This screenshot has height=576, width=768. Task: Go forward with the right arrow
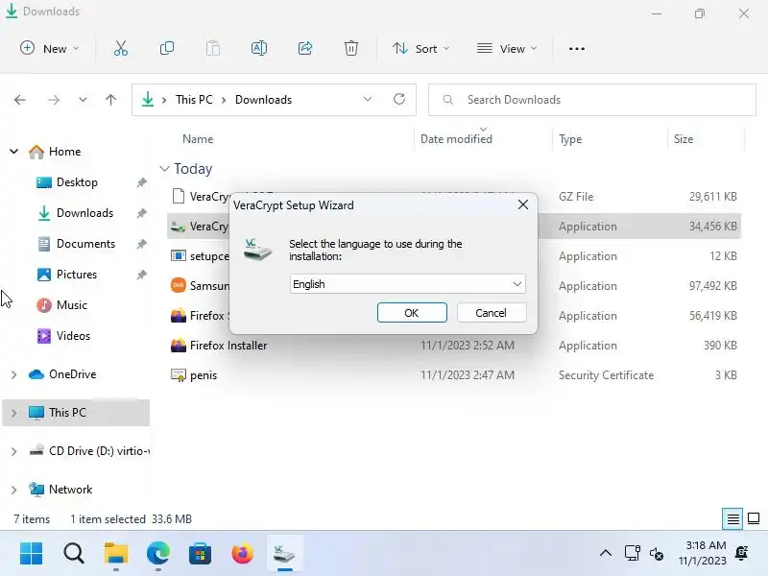click(54, 100)
